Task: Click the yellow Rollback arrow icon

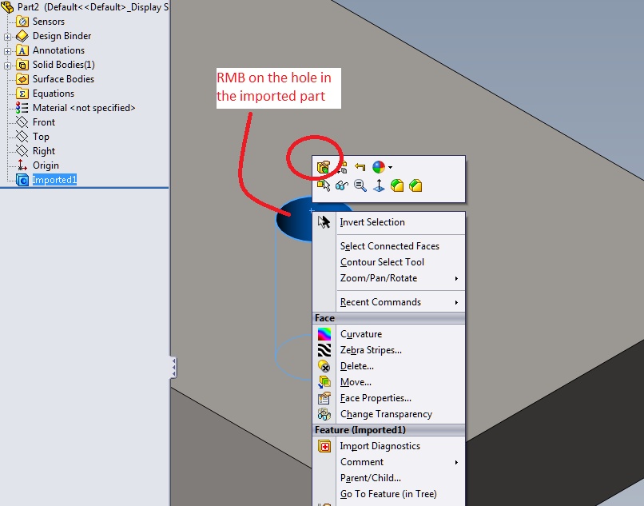Action: click(360, 167)
